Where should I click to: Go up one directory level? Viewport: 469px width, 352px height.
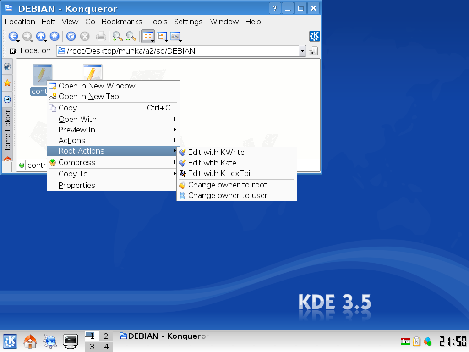pos(41,36)
